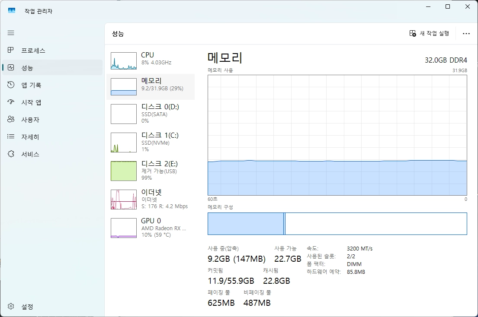Select the 메모리 mini graph thumbnail

coord(123,87)
